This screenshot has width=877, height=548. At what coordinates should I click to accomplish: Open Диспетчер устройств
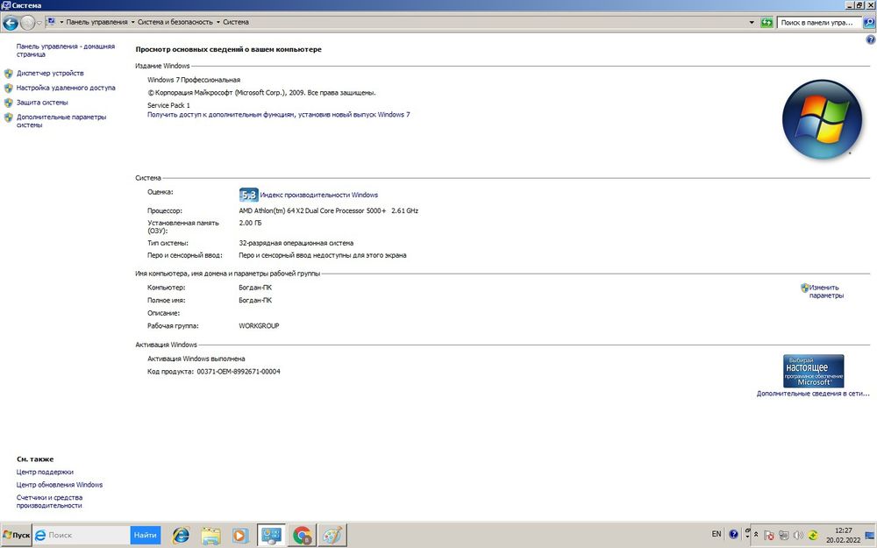[50, 74]
